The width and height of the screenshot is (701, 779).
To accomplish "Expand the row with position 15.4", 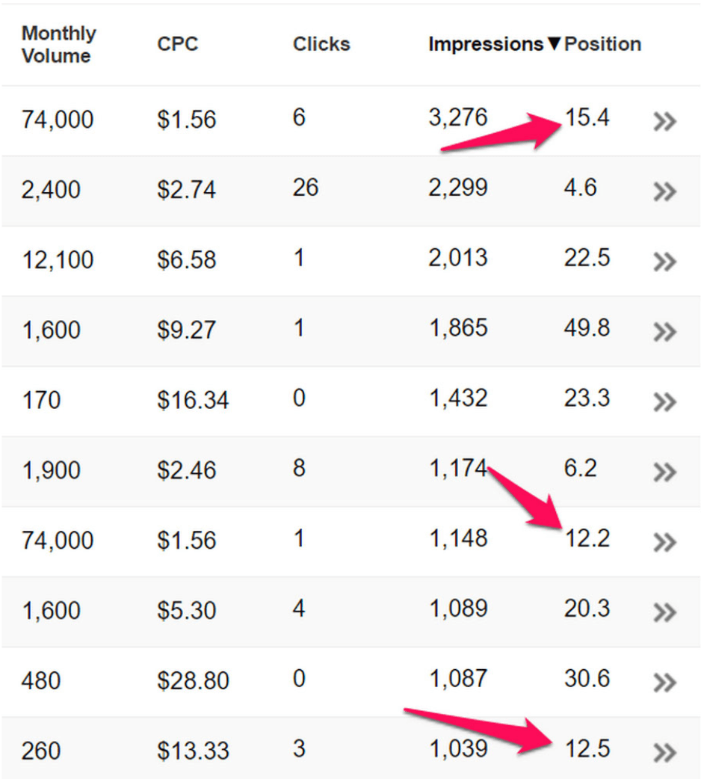I will click(x=665, y=121).
